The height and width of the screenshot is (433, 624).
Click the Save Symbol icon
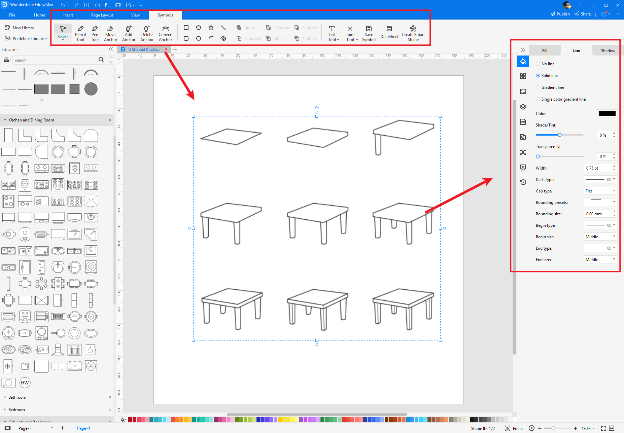point(369,32)
